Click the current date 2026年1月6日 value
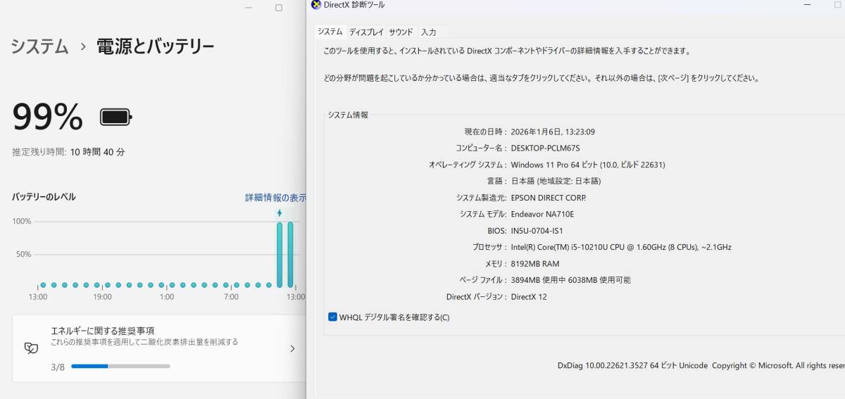 [x=553, y=132]
